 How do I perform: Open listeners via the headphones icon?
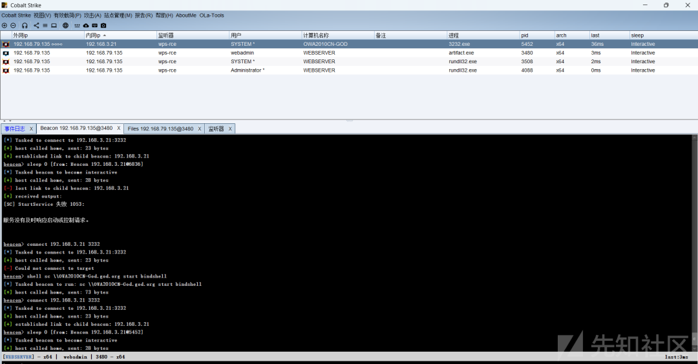(x=25, y=25)
